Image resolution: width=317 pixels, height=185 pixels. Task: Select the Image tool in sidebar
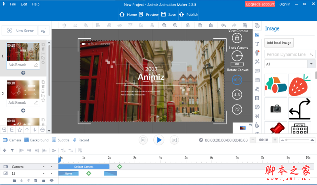coord(257,35)
